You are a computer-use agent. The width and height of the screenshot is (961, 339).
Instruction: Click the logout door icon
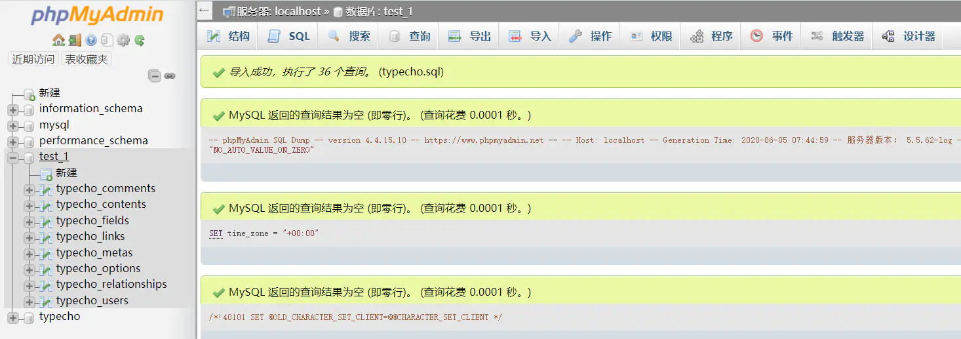click(75, 40)
